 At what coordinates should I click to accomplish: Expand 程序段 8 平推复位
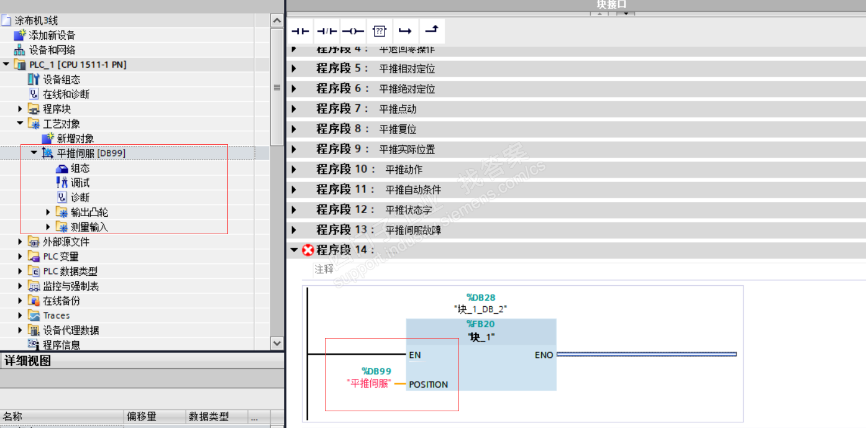point(294,129)
